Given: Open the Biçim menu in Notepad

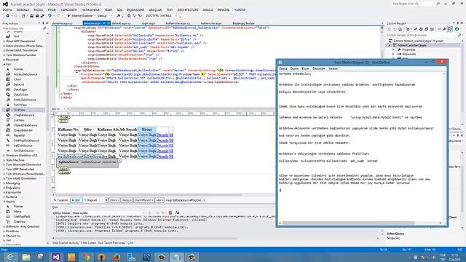Looking at the screenshot, I should pyautogui.click(x=306, y=68).
